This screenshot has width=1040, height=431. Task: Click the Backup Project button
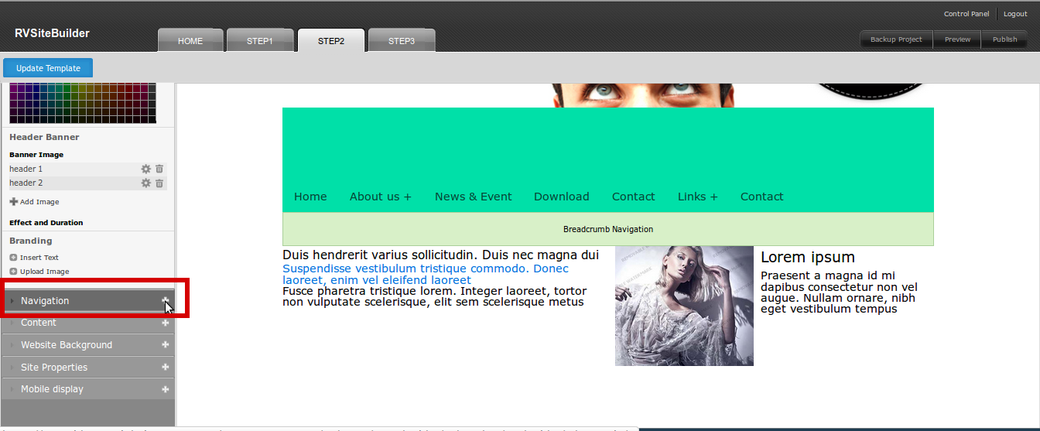[896, 39]
